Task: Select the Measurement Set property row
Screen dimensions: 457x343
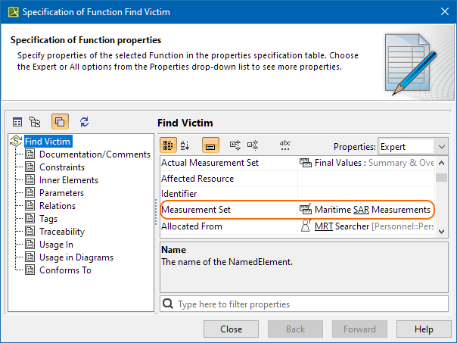Action: 227,209
